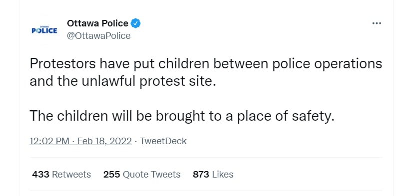Open the Ottawa Police profile avatar logo
Screen dimensions: 405x196
(44, 30)
